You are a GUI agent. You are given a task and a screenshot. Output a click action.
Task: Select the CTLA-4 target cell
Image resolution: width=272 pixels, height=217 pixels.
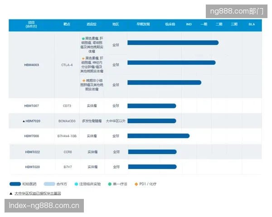click(x=67, y=65)
